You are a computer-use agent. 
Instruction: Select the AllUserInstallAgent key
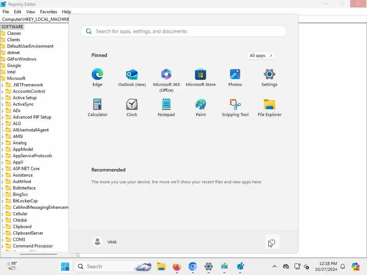point(31,130)
